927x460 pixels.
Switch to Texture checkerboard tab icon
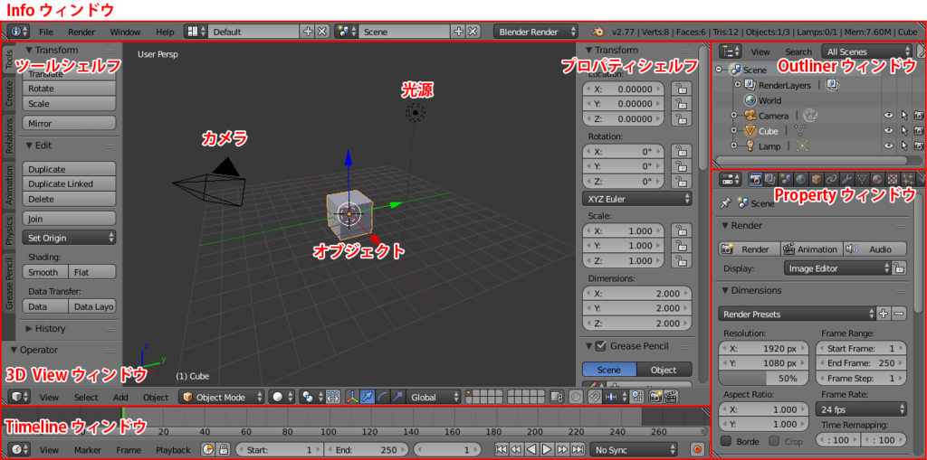(x=893, y=178)
